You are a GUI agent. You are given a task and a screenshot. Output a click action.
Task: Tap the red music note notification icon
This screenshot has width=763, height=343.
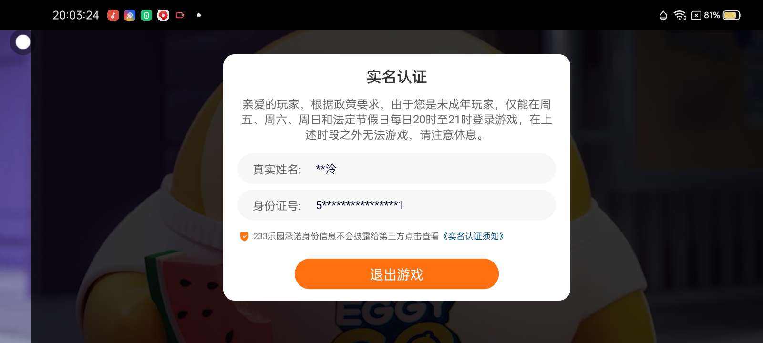coord(113,15)
